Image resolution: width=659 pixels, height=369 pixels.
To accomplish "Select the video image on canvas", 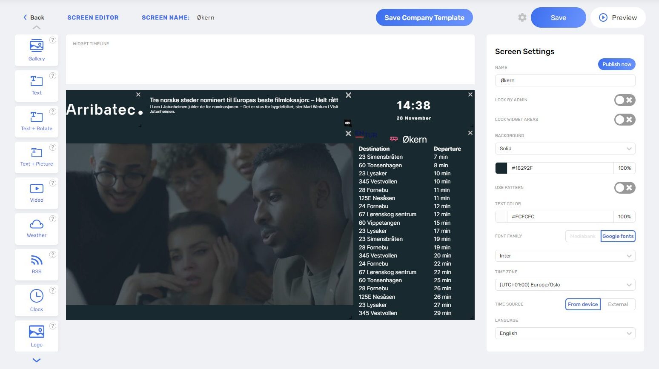I will [x=209, y=224].
